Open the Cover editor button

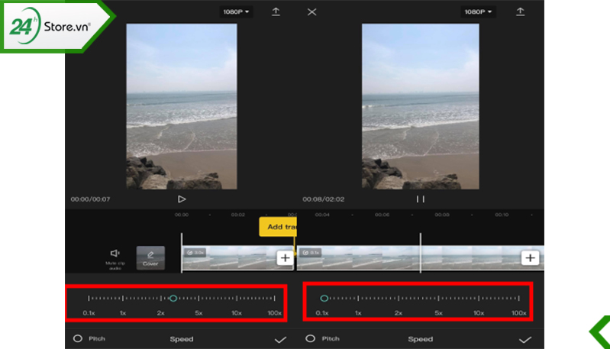click(x=150, y=258)
